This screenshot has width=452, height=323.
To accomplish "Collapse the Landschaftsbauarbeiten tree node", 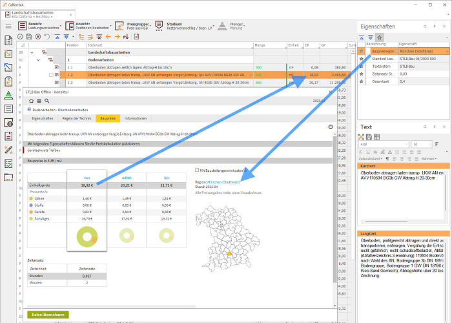I will click(x=32, y=52).
